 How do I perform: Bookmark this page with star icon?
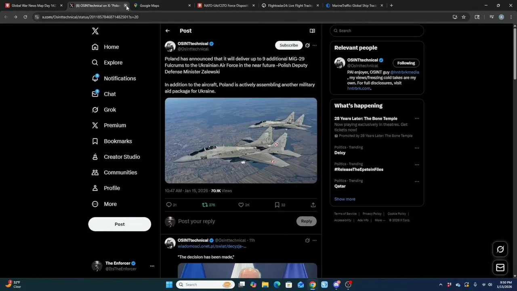point(464,17)
